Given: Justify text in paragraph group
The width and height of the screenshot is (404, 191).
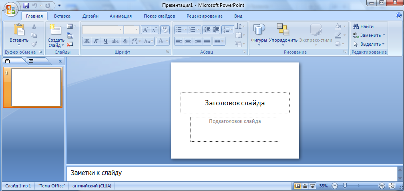Looking at the screenshot, I should pos(207,41).
